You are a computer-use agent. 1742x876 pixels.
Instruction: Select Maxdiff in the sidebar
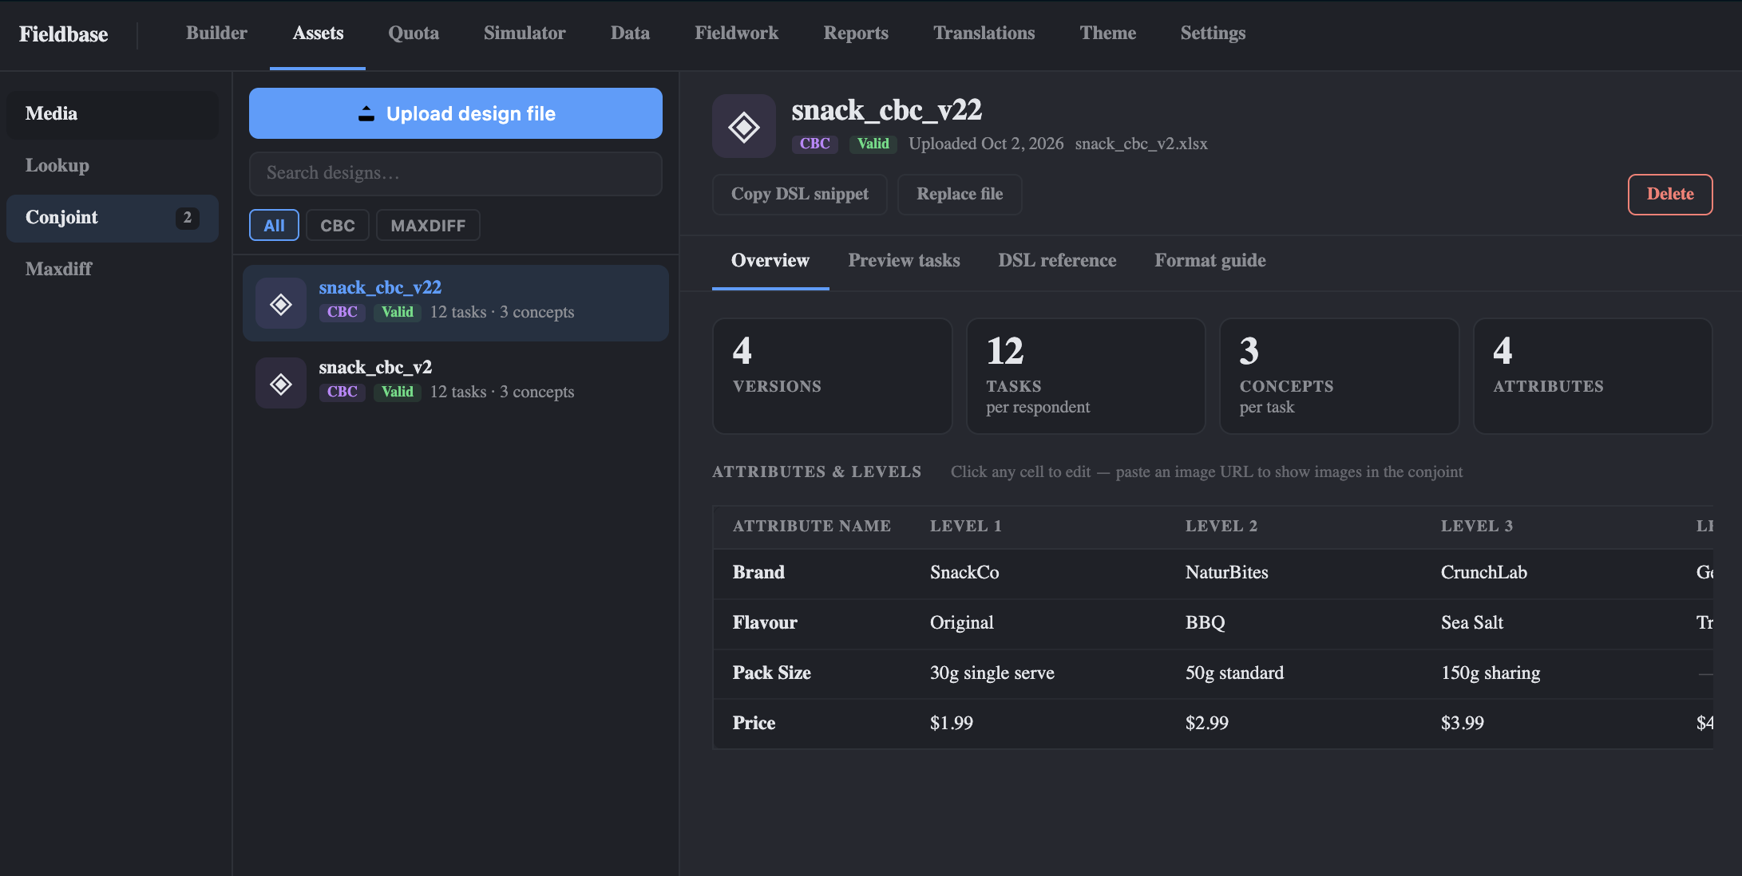(113, 269)
